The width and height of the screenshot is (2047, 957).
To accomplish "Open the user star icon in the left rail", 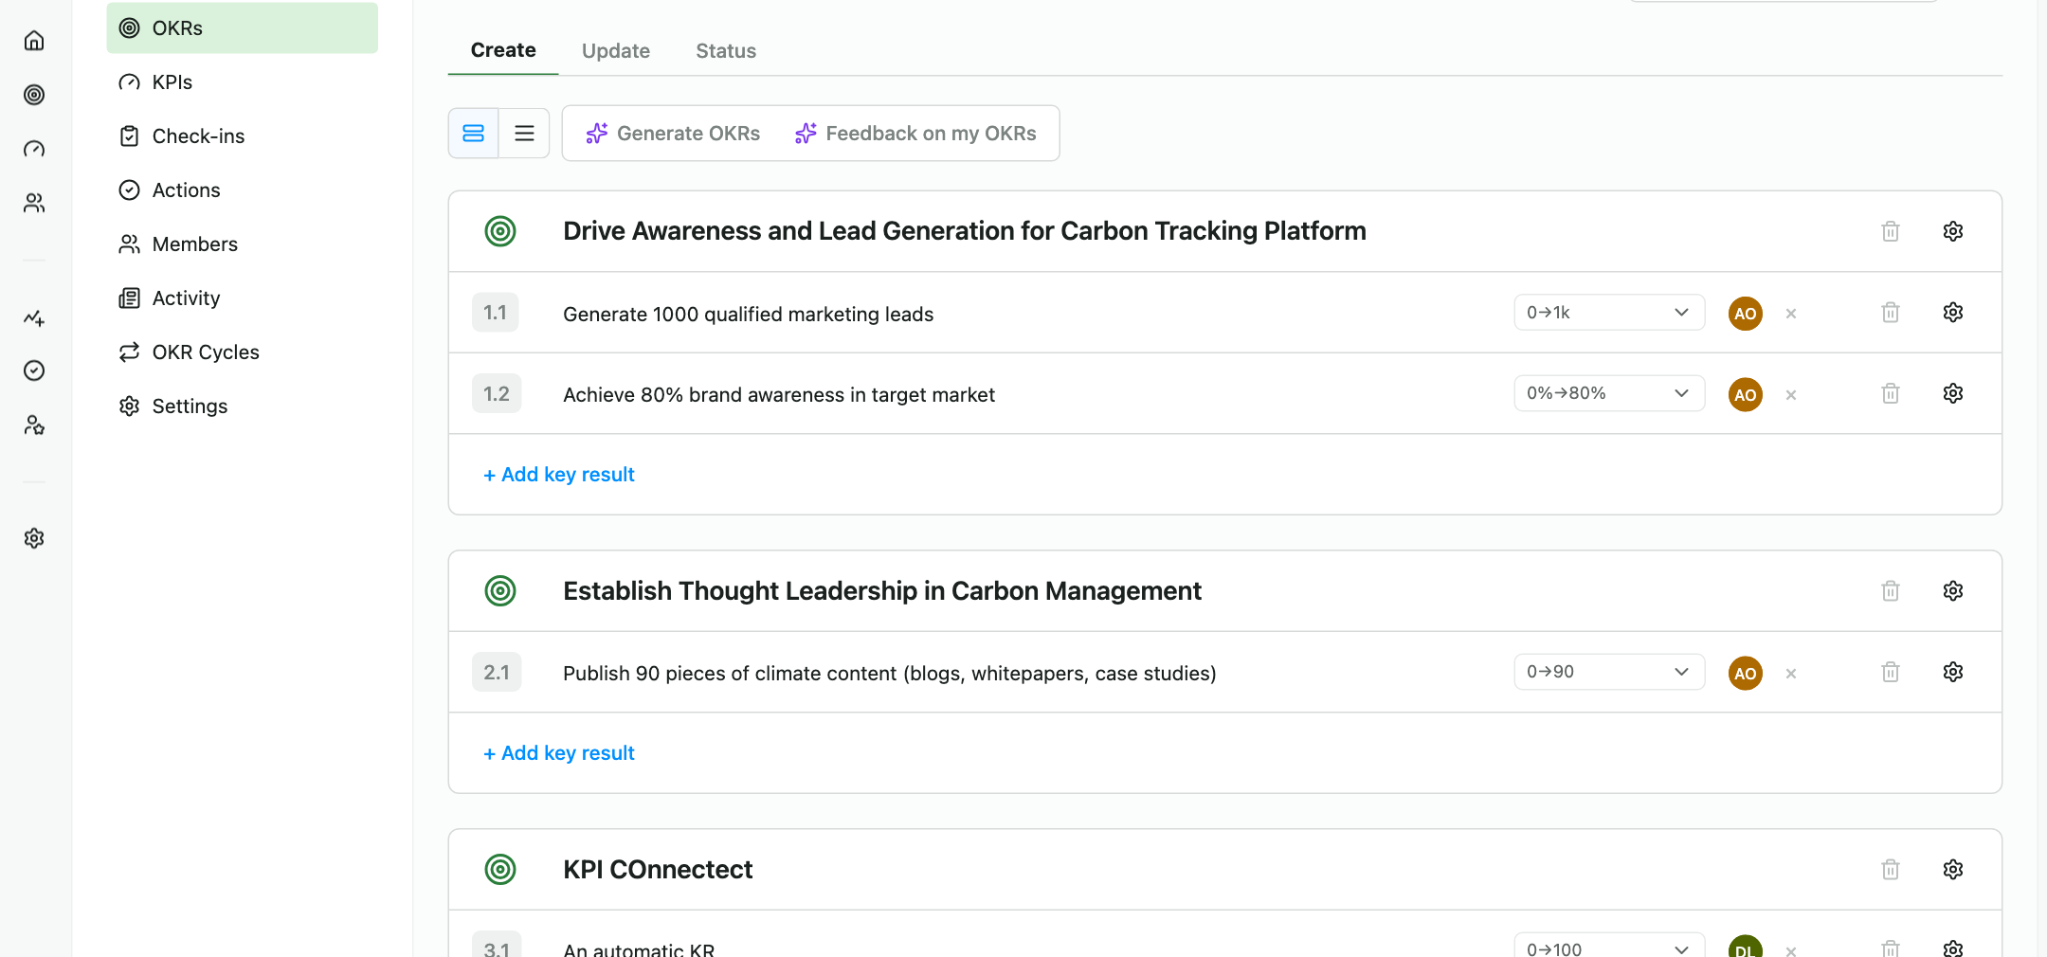I will coord(34,425).
